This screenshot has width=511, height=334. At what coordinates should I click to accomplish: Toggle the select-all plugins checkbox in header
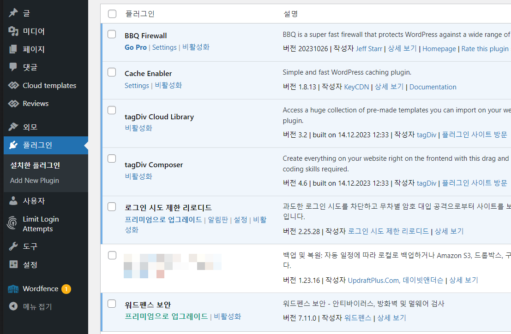(112, 14)
